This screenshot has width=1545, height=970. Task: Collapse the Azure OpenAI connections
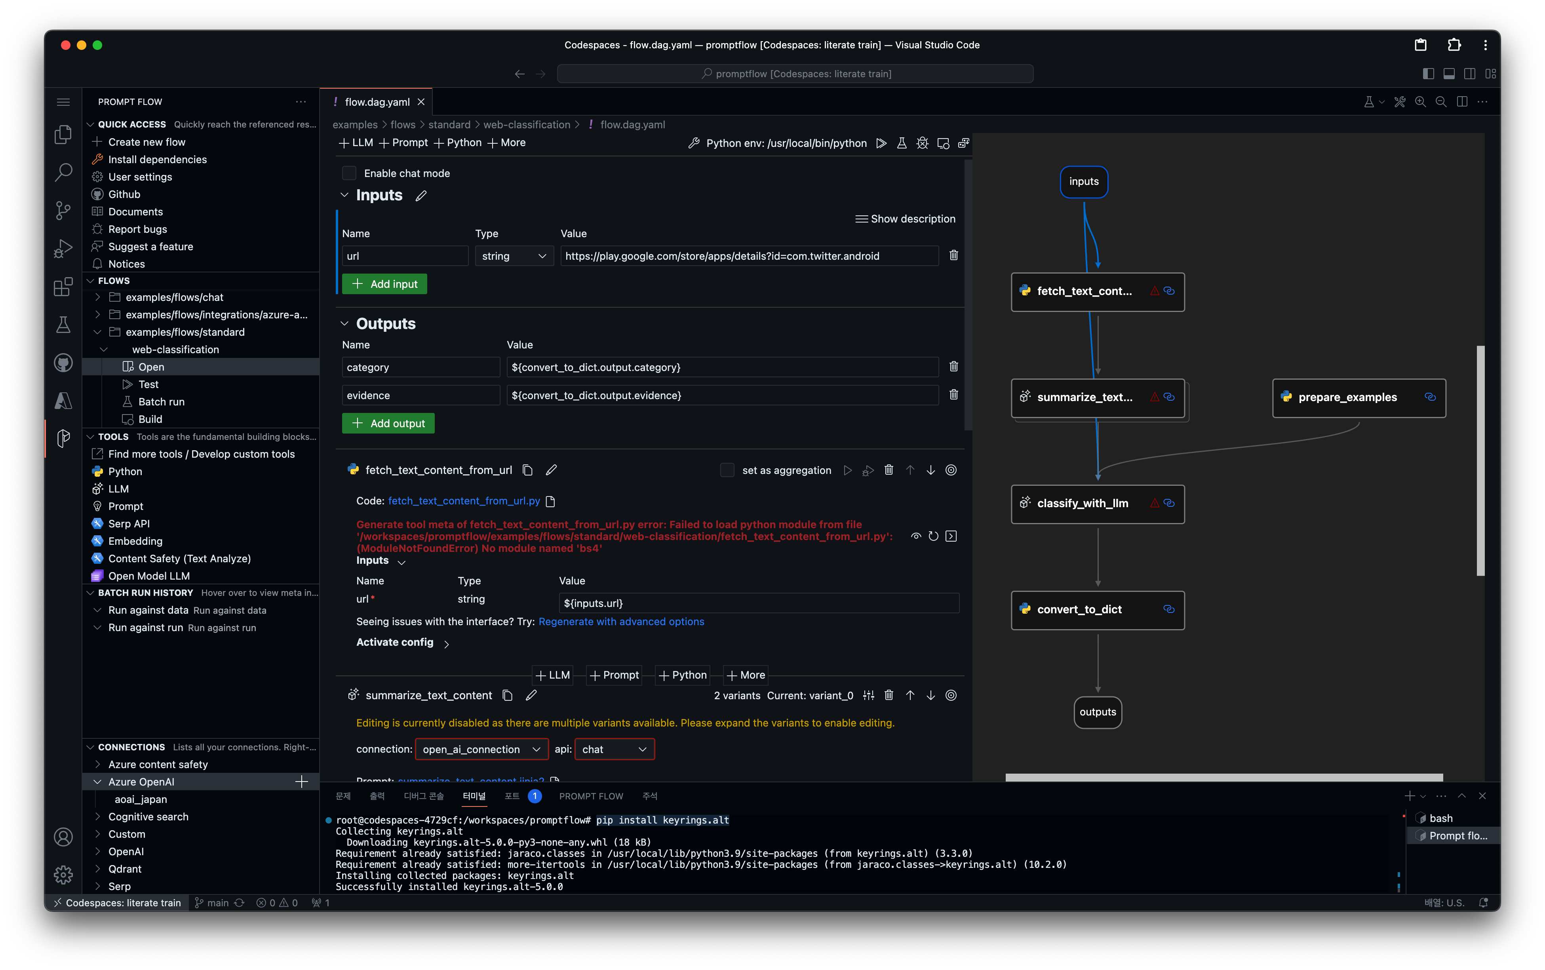[x=97, y=782]
